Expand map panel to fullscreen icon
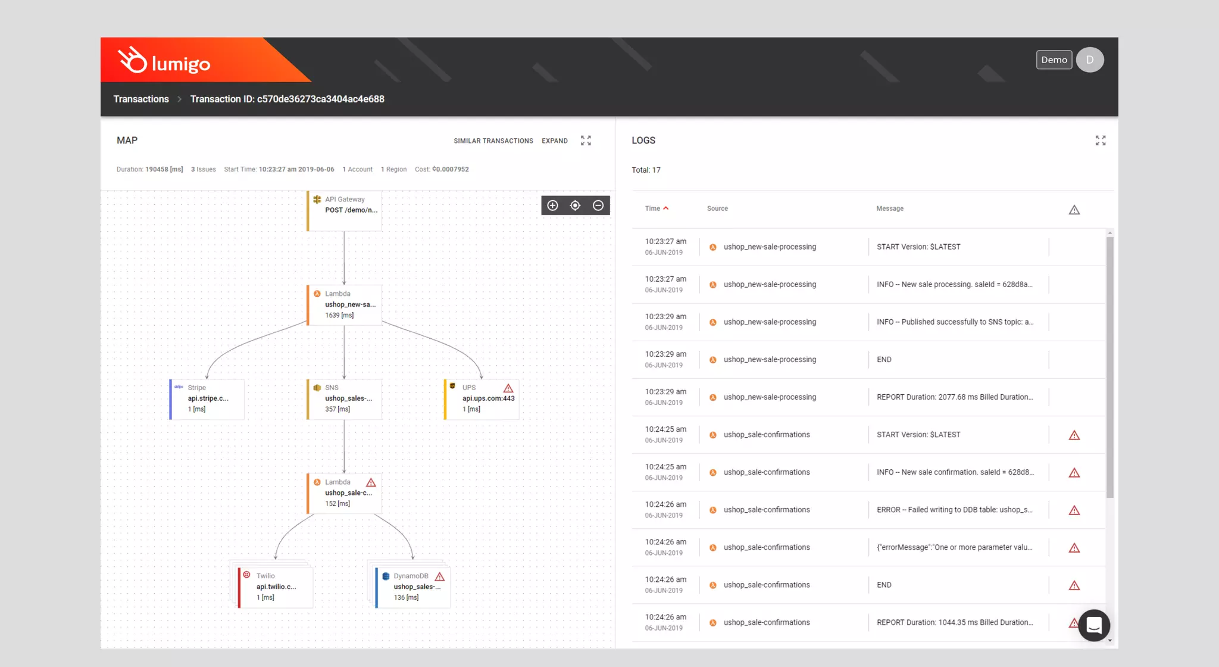Viewport: 1219px width, 667px height. point(586,141)
